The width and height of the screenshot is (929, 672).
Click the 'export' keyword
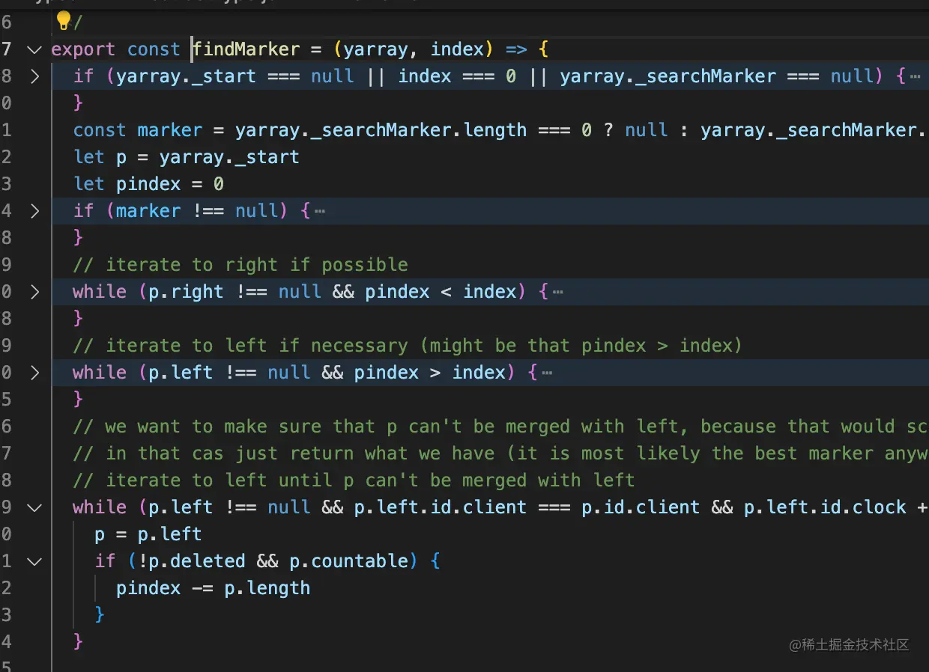pos(83,49)
